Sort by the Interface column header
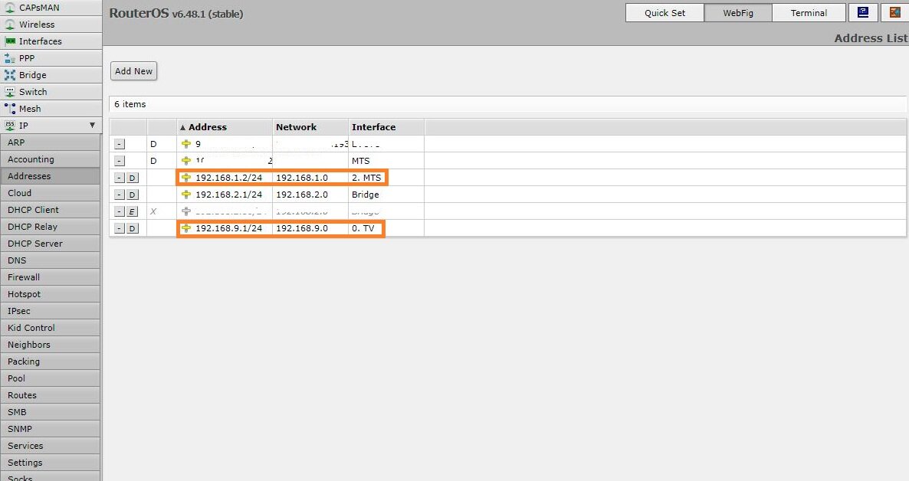 (x=386, y=127)
